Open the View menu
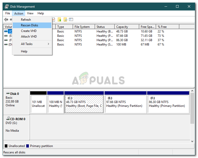This screenshot has width=198, height=158. point(30,13)
